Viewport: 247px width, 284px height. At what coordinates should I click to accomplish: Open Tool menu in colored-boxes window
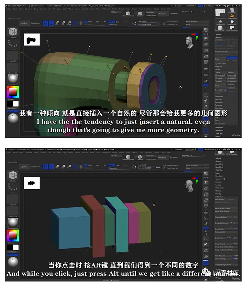click(141, 153)
